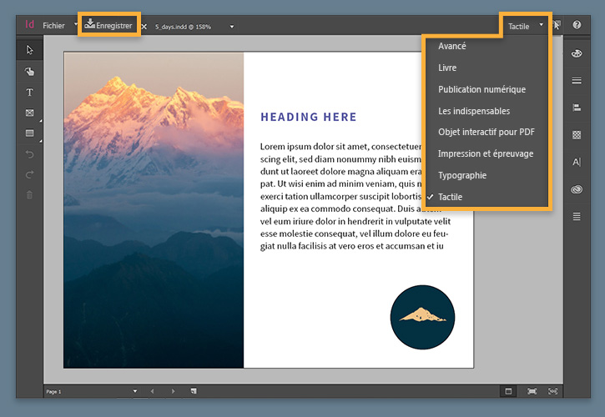Image resolution: width=605 pixels, height=417 pixels.
Task: Expand the Fichier dropdown arrow
Action: pyautogui.click(x=76, y=24)
